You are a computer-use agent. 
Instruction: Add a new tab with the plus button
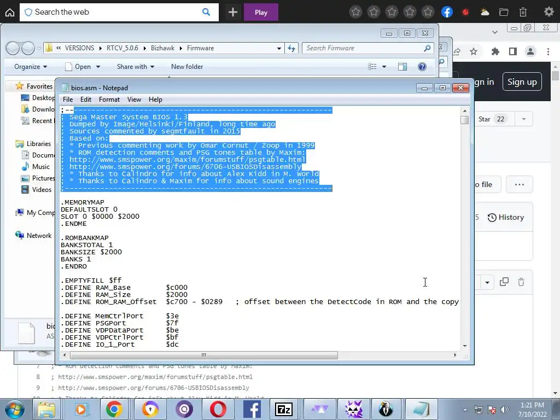[x=233, y=13]
